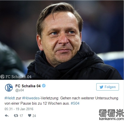
Task: Click the Twitter bird icon in Folgen
Action: pos(101,87)
